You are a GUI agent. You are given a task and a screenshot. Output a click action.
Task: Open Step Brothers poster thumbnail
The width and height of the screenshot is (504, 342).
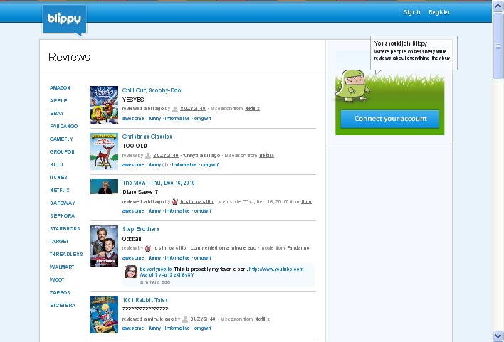(104, 246)
